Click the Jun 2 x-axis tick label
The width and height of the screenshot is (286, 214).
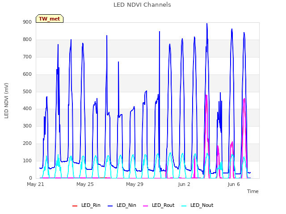coord(184,184)
